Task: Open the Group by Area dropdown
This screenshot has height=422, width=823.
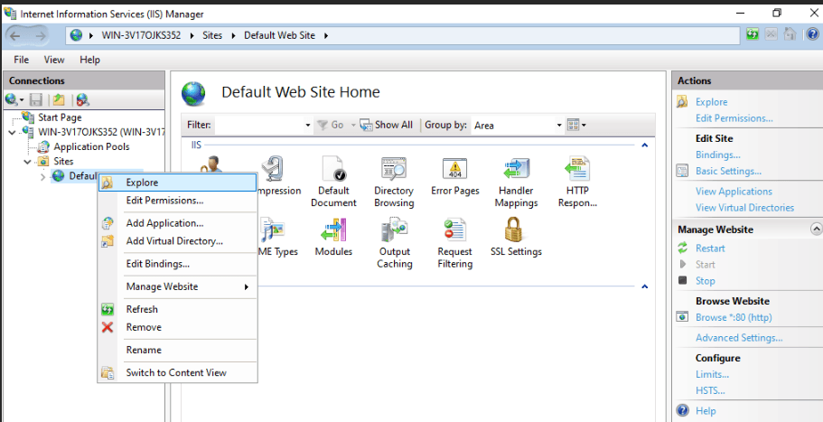Action: coord(559,125)
